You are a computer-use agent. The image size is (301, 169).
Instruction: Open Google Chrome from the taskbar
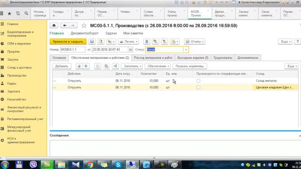pos(90,165)
